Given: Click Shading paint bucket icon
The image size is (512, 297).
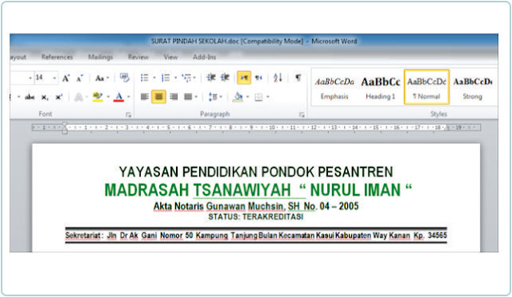Looking at the screenshot, I should point(238,97).
